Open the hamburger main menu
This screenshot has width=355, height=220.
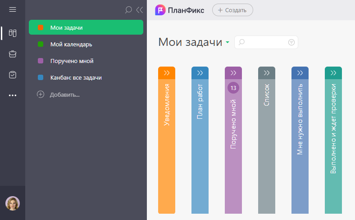coord(13,9)
